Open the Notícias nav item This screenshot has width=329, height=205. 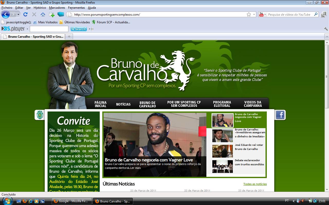click(x=123, y=104)
